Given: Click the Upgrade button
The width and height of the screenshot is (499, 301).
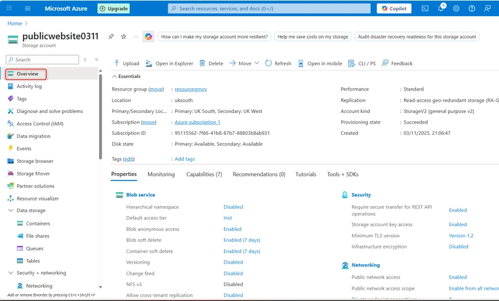Looking at the screenshot, I should [114, 9].
